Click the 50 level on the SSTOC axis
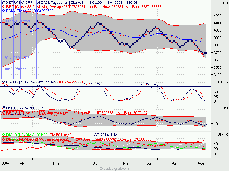The image size is (229, 171). (216, 92)
